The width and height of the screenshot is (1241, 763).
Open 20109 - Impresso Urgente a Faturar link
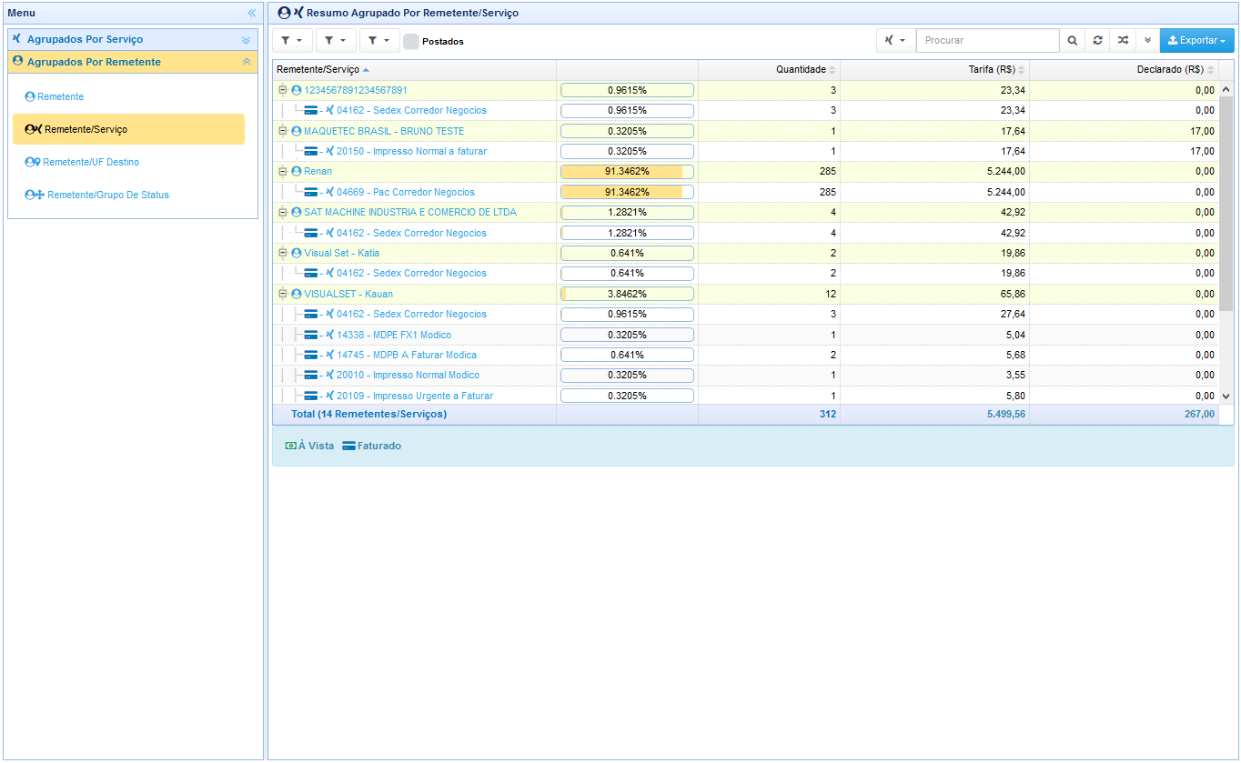(415, 396)
